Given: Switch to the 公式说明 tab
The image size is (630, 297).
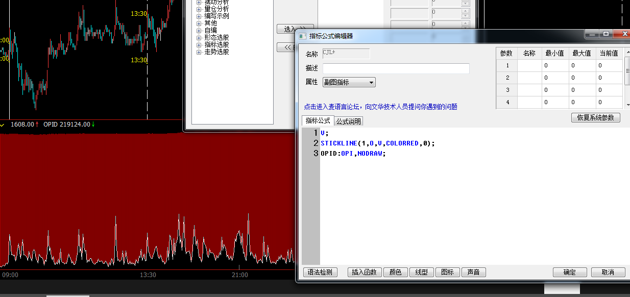Looking at the screenshot, I should click(349, 121).
